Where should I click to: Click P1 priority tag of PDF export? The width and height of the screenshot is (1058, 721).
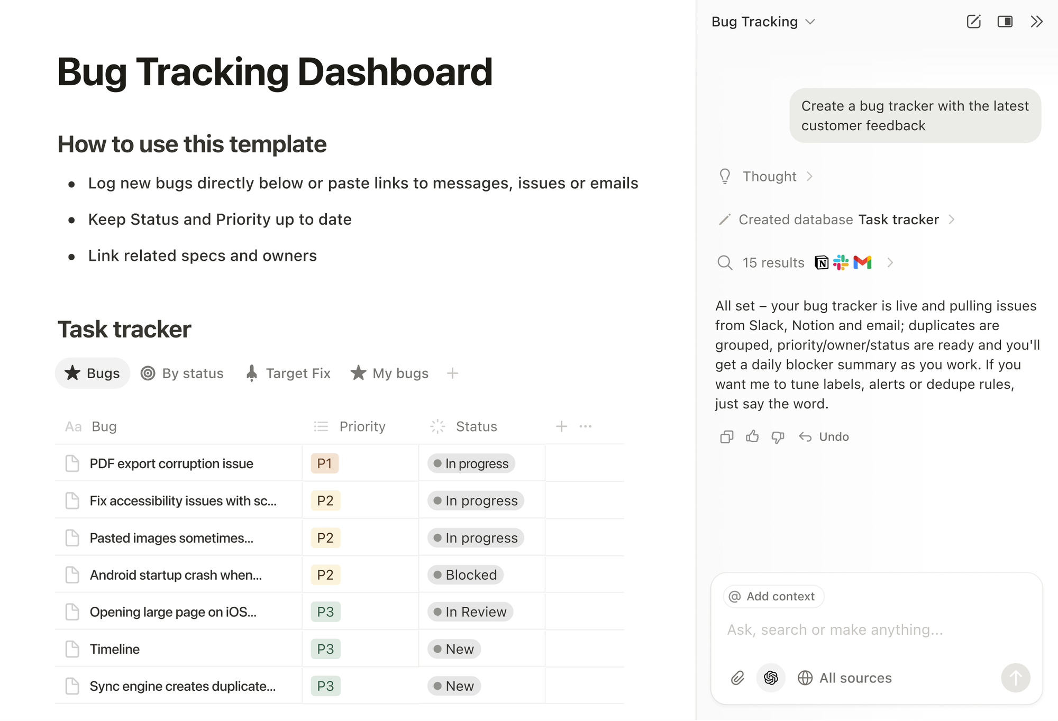tap(324, 464)
